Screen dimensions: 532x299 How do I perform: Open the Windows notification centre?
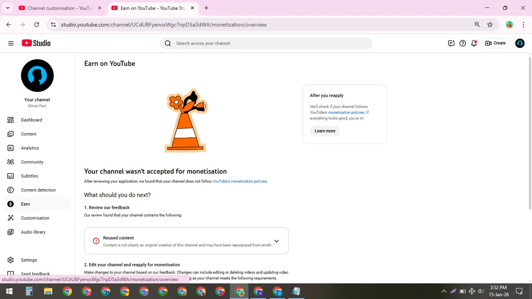click(519, 291)
